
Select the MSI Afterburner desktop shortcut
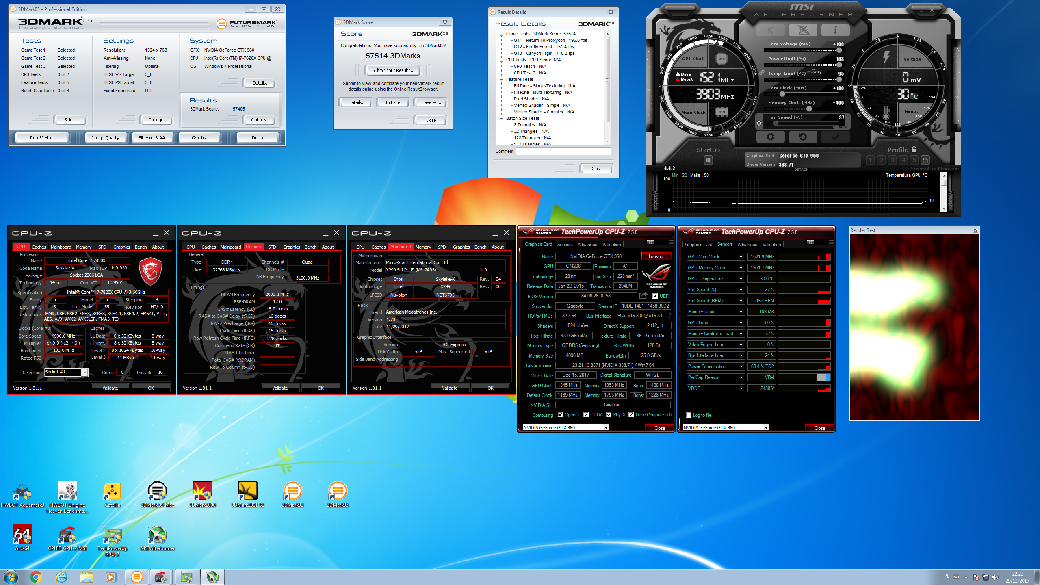click(x=157, y=538)
